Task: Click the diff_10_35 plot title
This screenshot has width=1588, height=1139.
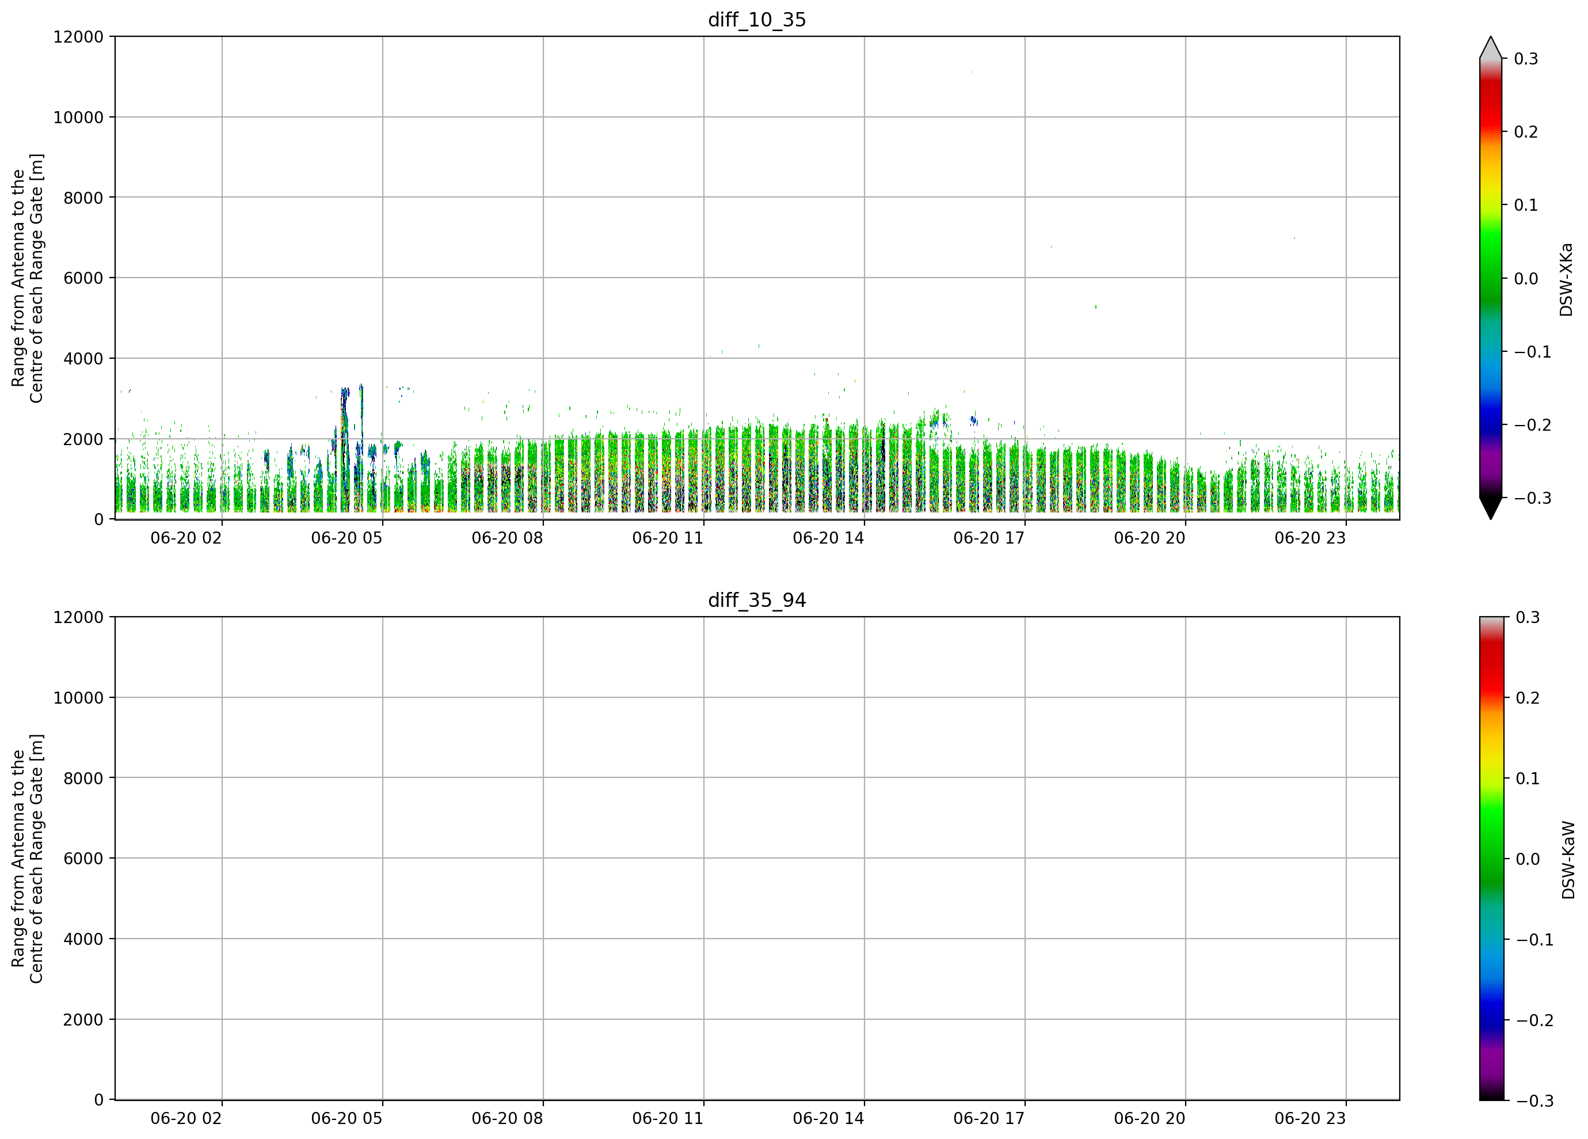Action: [757, 20]
